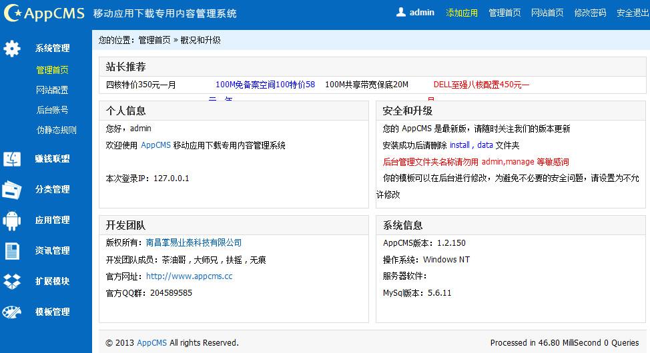Click the AppCMS link in the welcome message
Image resolution: width=650 pixels, height=353 pixels.
click(x=156, y=145)
